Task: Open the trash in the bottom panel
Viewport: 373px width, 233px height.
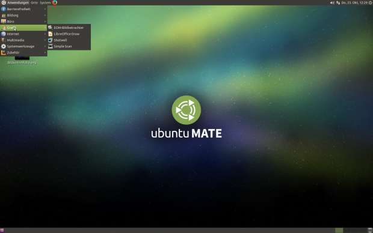Action: (x=370, y=230)
